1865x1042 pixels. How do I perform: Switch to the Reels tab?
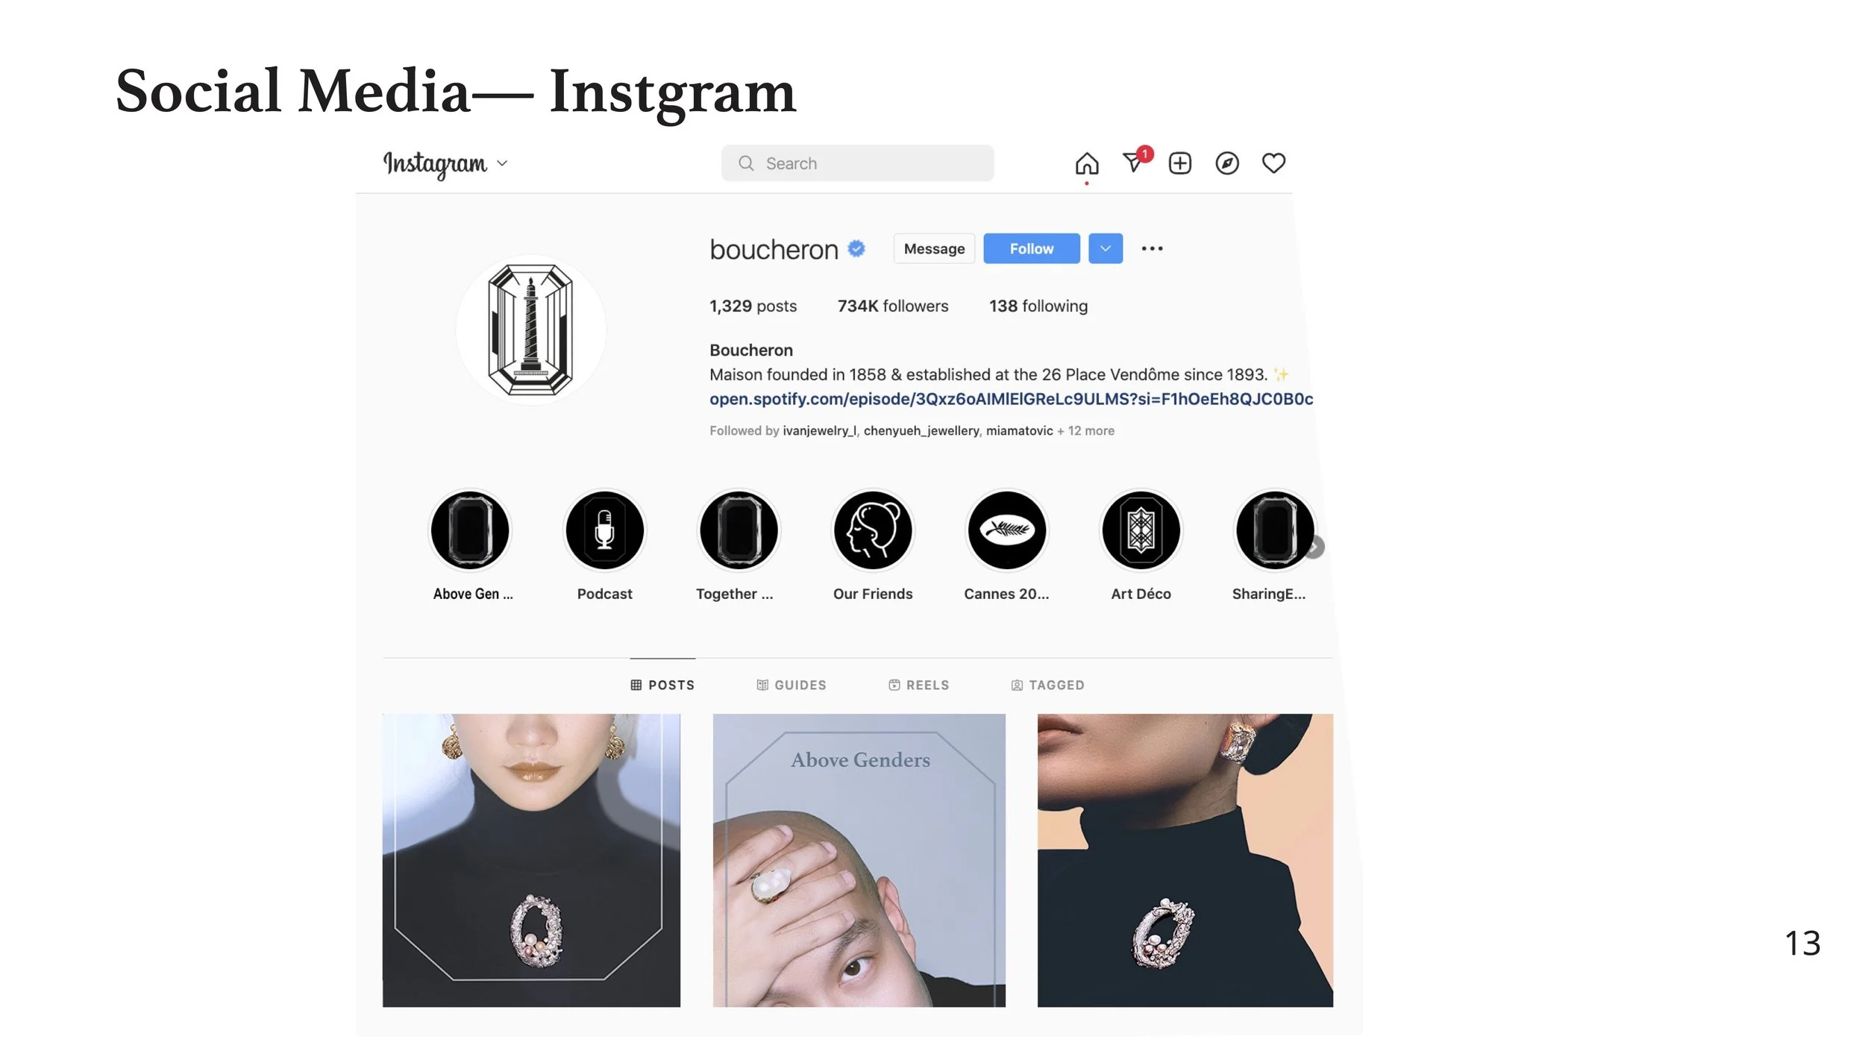click(918, 685)
